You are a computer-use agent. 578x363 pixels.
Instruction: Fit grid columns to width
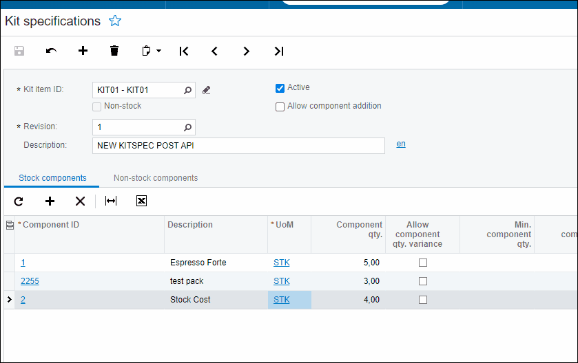point(111,201)
